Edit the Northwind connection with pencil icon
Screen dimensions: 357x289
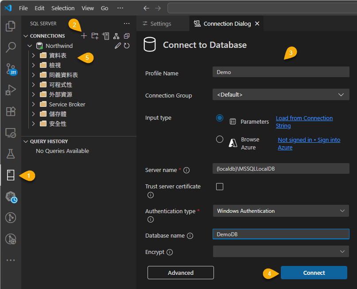tap(117, 46)
